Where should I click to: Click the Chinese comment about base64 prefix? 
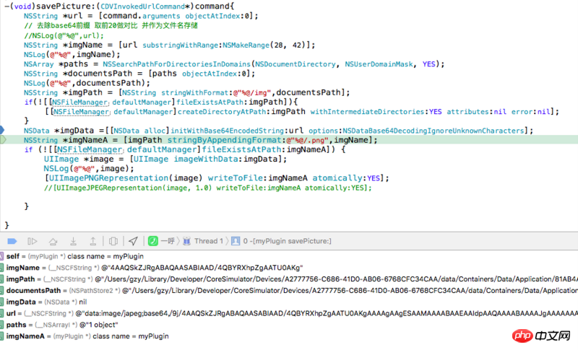tap(111, 26)
